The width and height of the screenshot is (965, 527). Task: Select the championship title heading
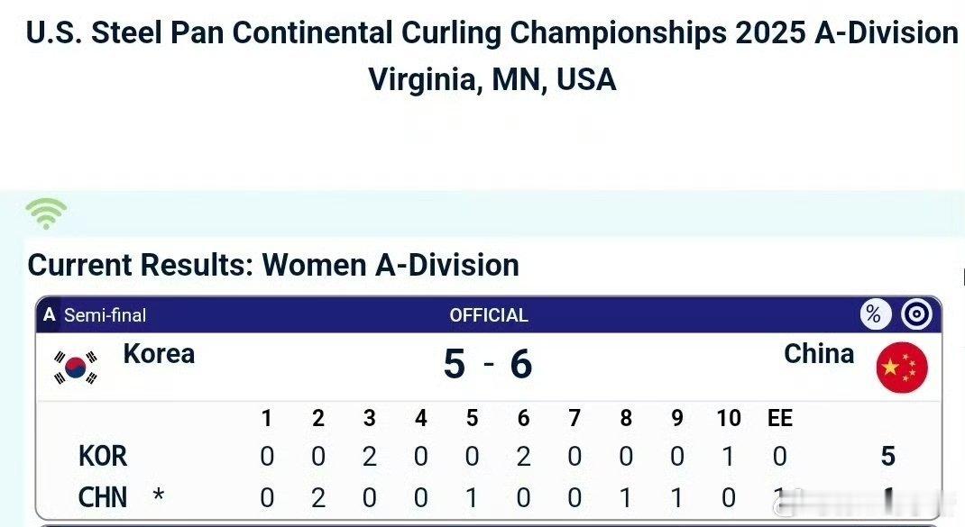[x=492, y=33]
